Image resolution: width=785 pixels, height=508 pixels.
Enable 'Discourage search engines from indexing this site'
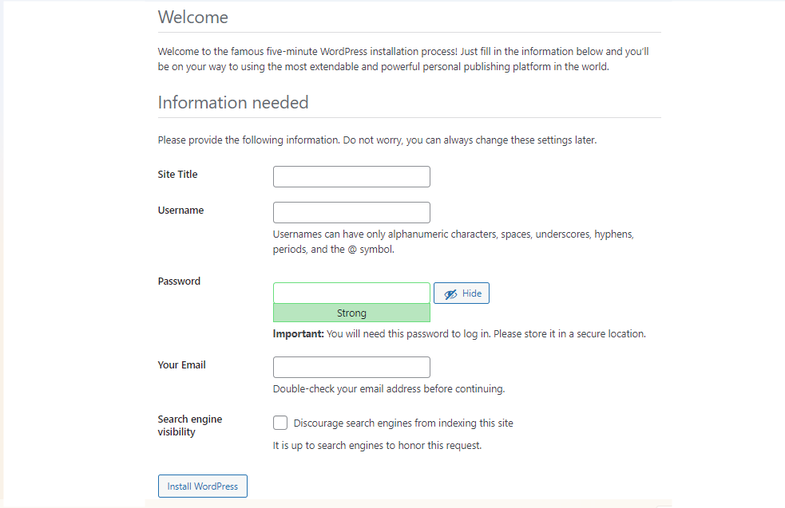click(x=280, y=422)
